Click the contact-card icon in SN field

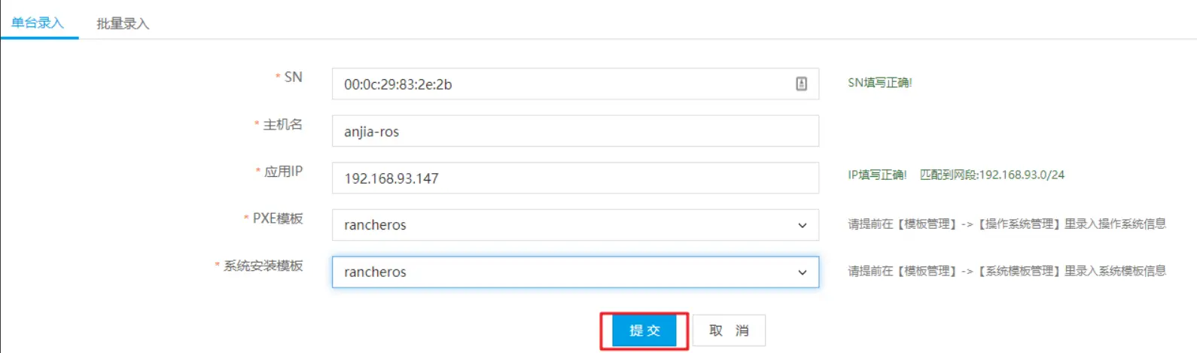(x=801, y=84)
